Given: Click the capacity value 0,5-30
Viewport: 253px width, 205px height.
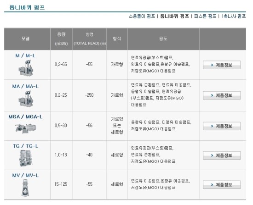Looking at the screenshot, I should tap(61, 126).
